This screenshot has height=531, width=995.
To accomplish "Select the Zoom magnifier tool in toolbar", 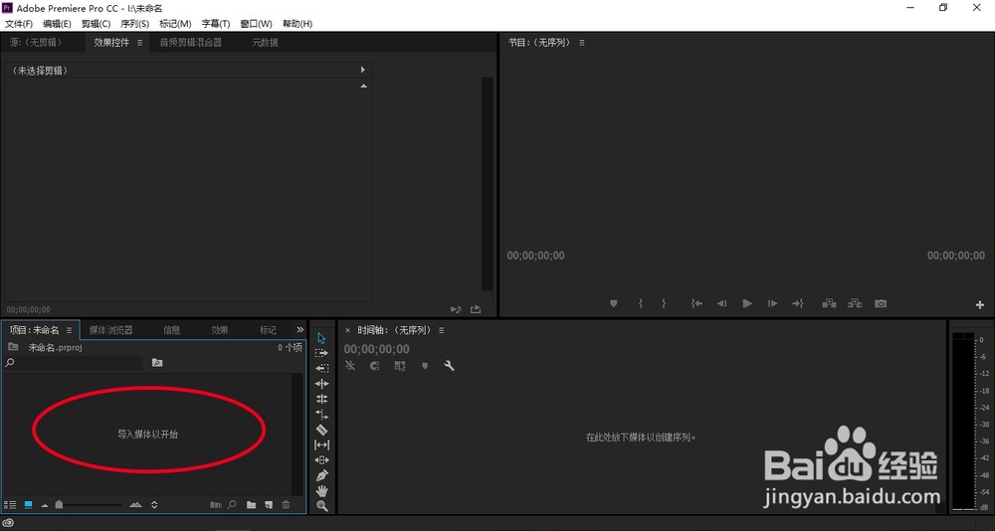I will pos(321,505).
